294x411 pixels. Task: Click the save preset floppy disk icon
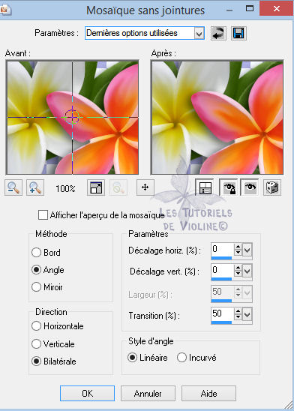tap(238, 33)
